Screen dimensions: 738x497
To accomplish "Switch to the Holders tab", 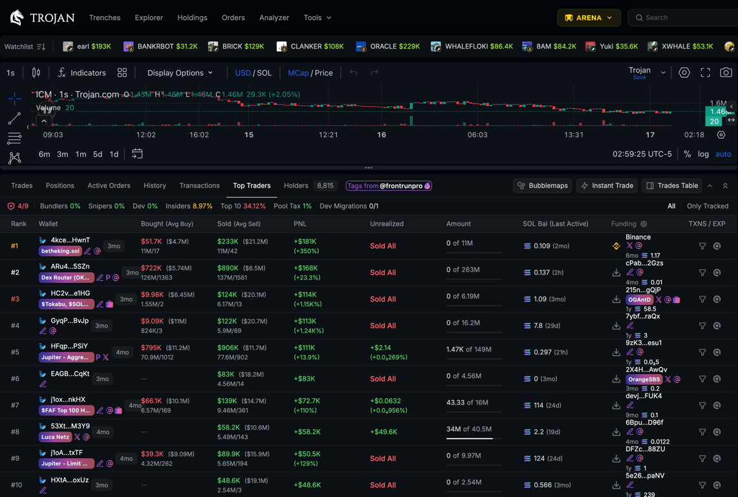I will [x=296, y=186].
